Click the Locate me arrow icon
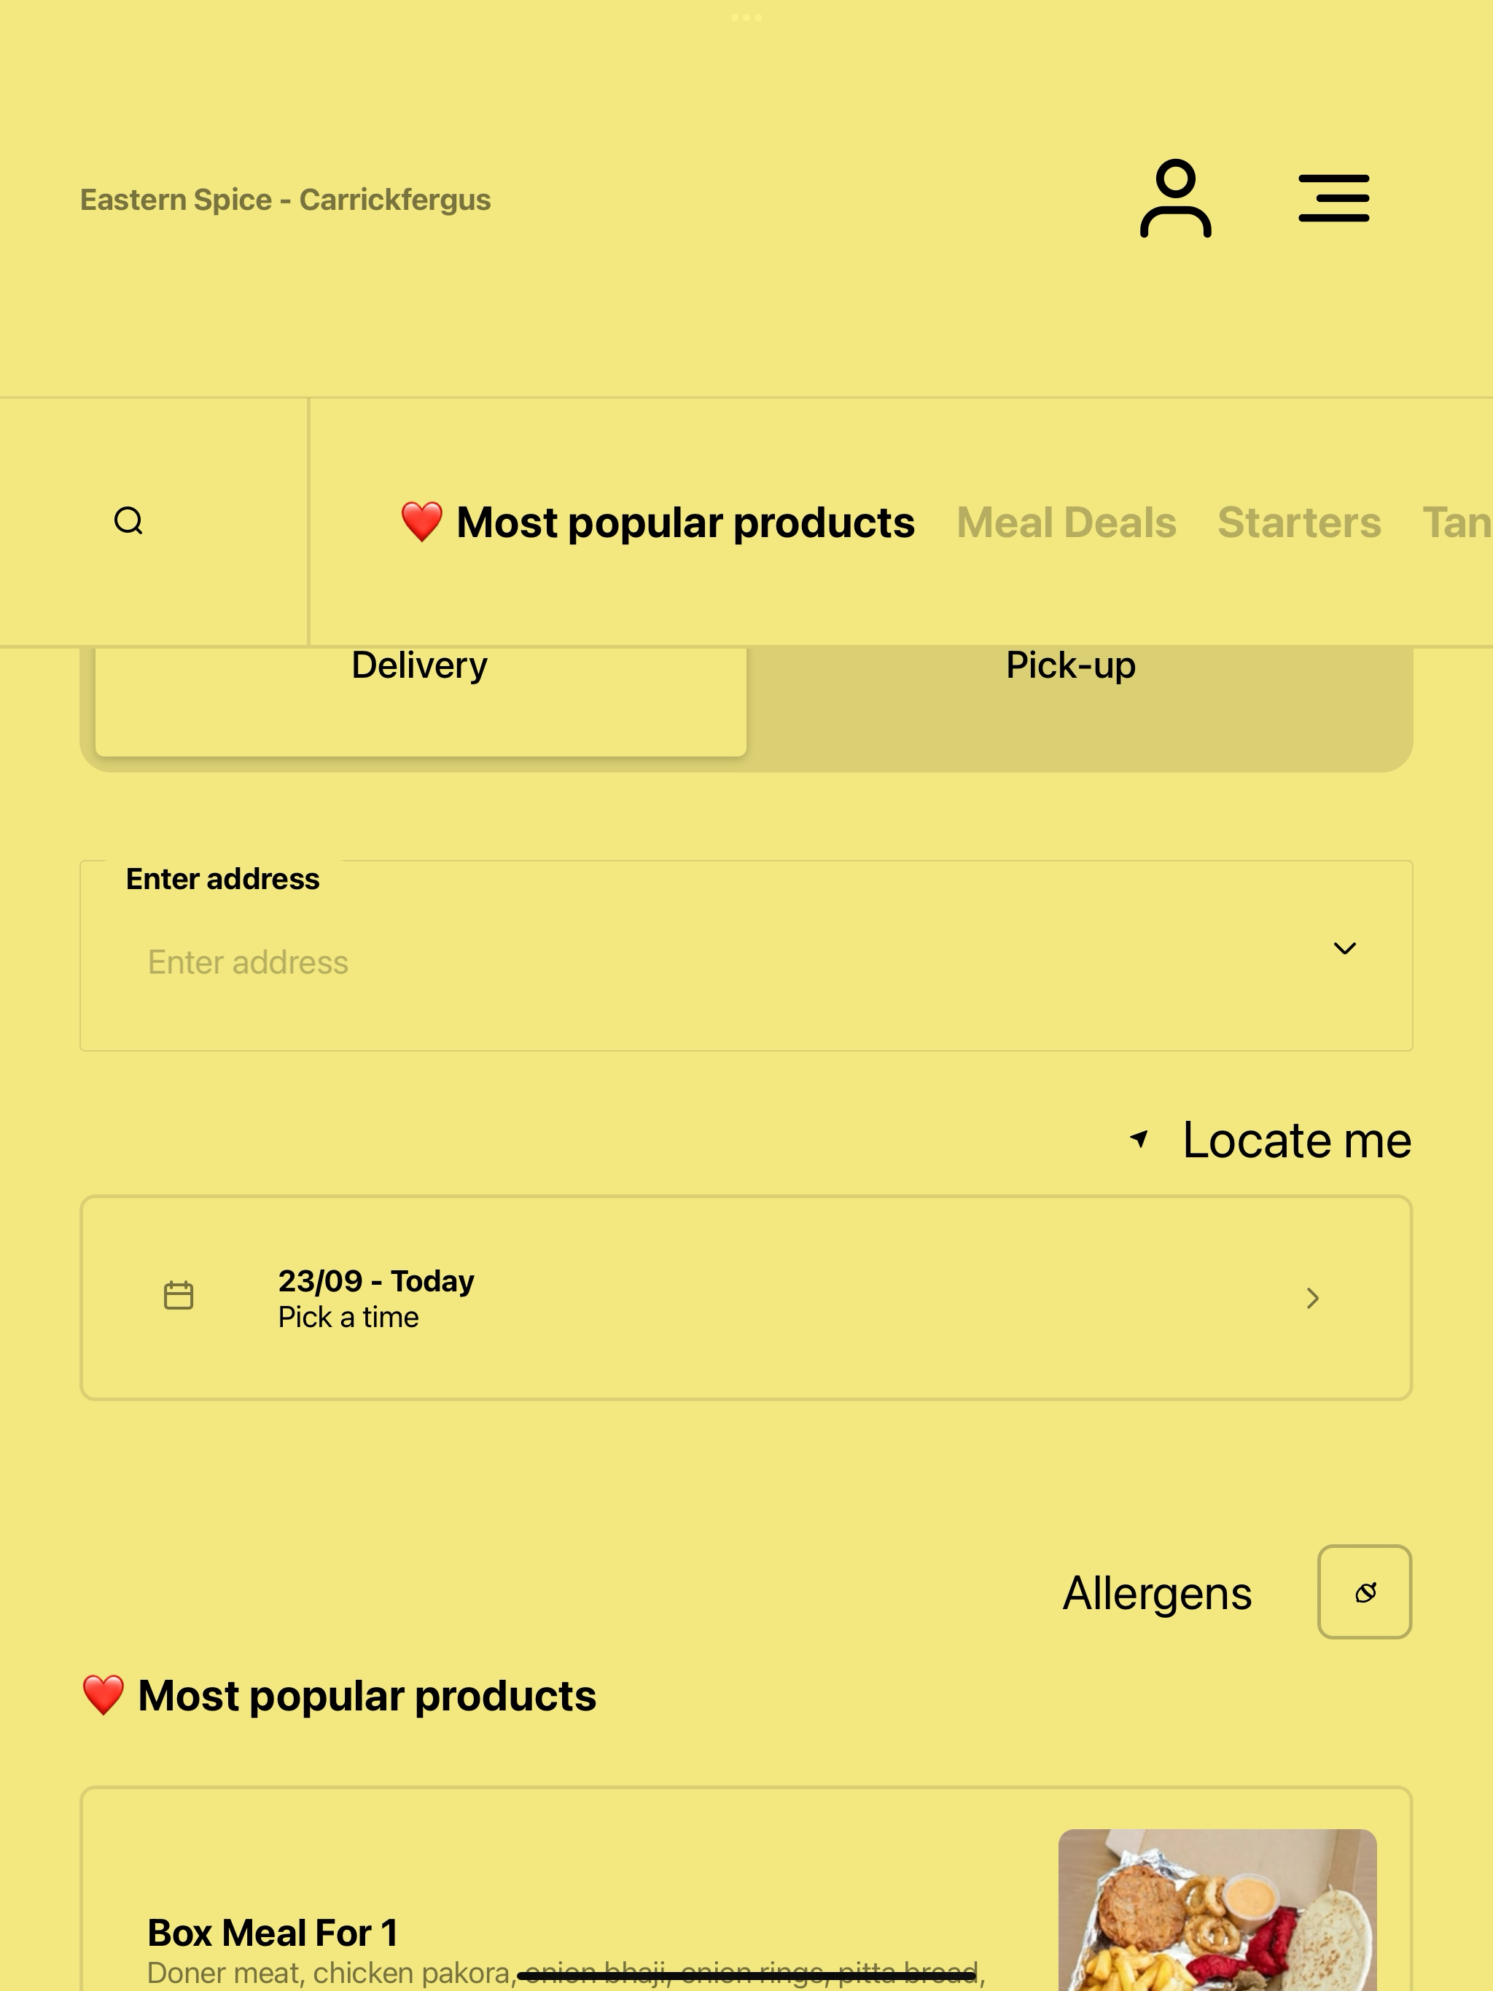 (x=1139, y=1138)
